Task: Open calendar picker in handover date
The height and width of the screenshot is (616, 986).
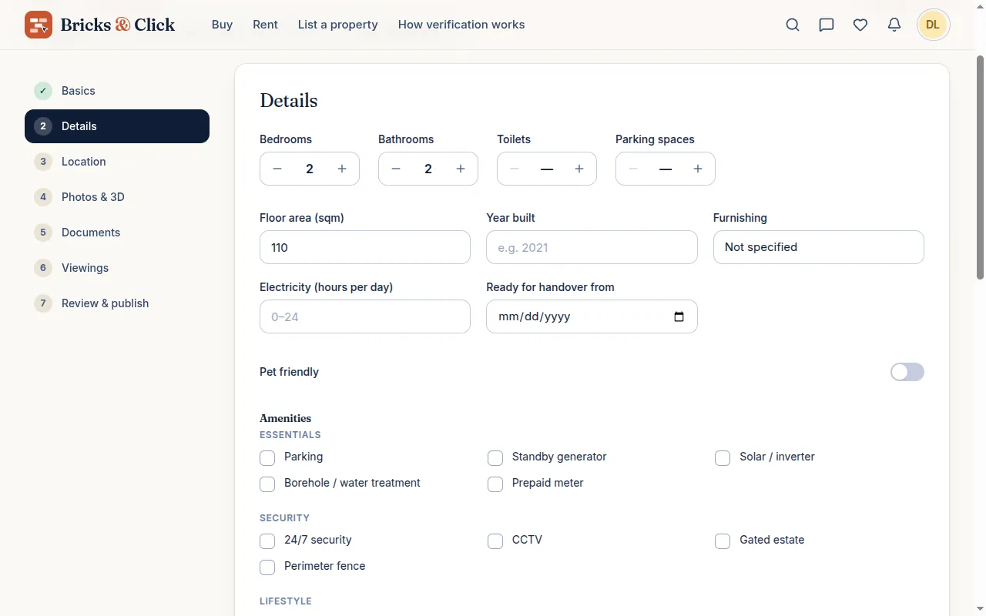Action: (x=679, y=316)
